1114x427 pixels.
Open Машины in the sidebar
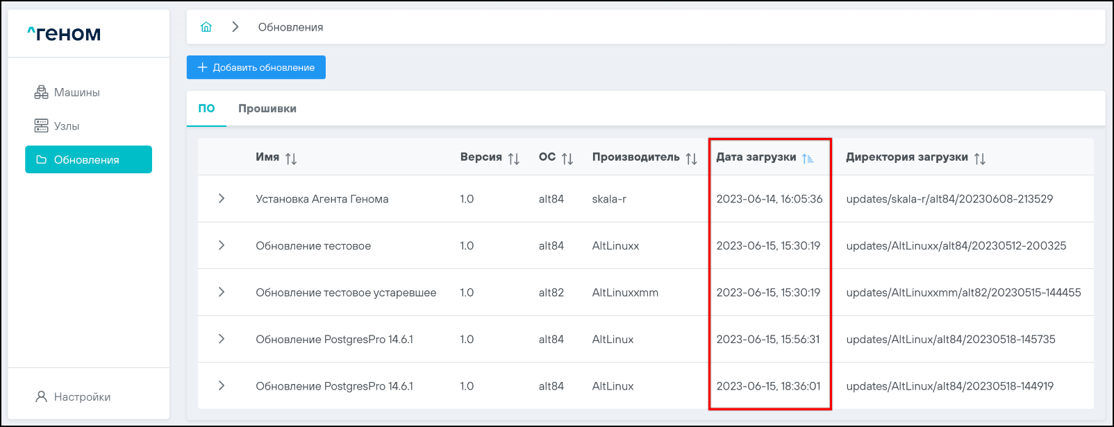pyautogui.click(x=76, y=92)
